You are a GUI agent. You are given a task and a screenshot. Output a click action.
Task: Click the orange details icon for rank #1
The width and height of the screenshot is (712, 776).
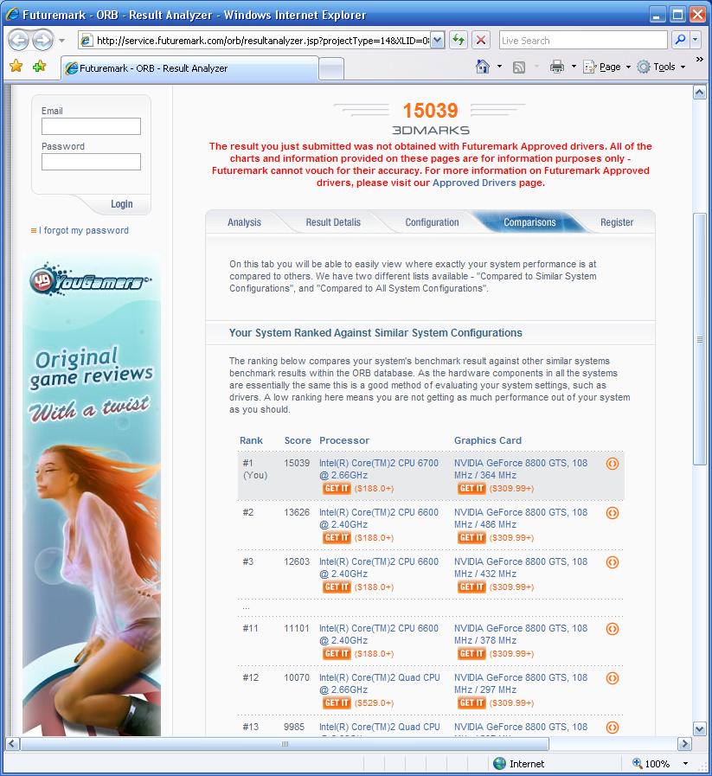(x=612, y=464)
